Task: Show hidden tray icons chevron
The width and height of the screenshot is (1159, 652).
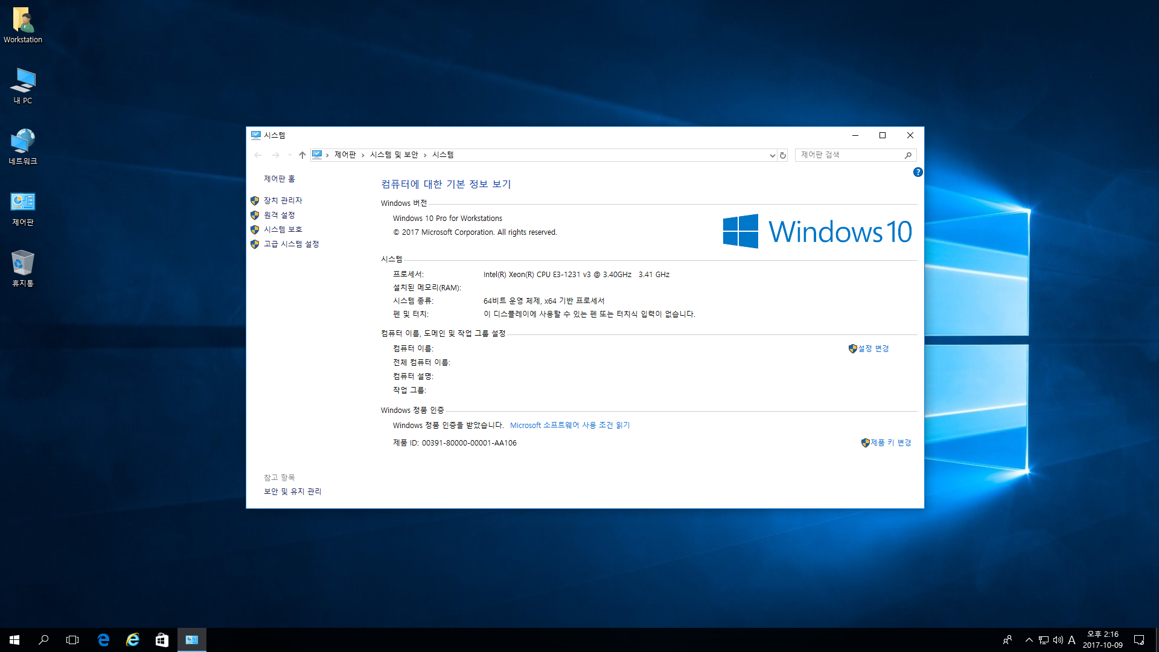Action: (1029, 640)
